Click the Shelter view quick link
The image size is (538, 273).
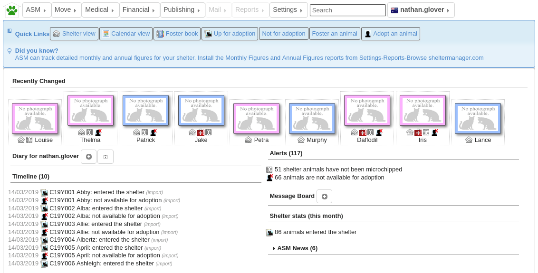pyautogui.click(x=74, y=34)
